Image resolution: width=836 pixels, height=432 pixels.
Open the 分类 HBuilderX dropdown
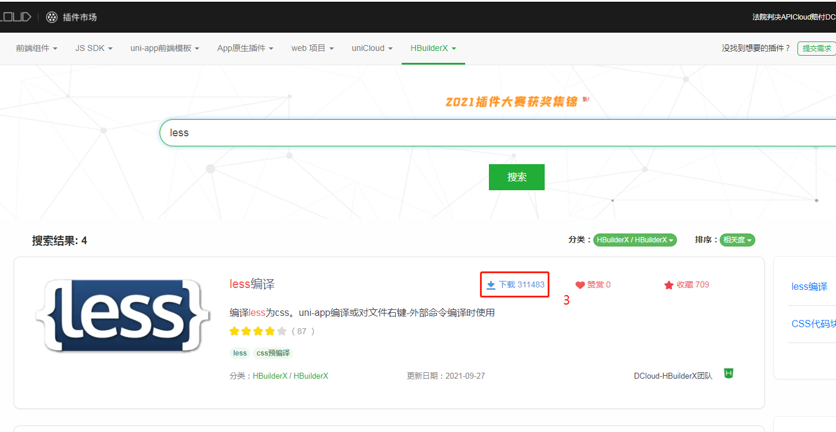coord(635,240)
